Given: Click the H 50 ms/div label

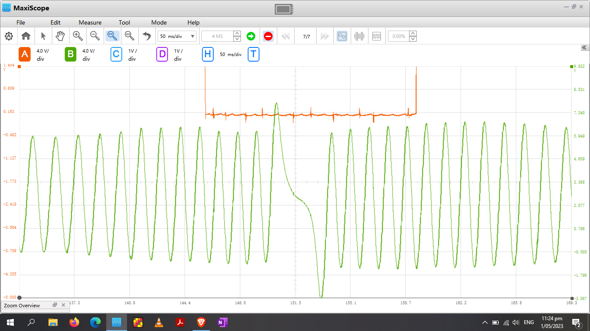Looking at the screenshot, I should [x=231, y=55].
